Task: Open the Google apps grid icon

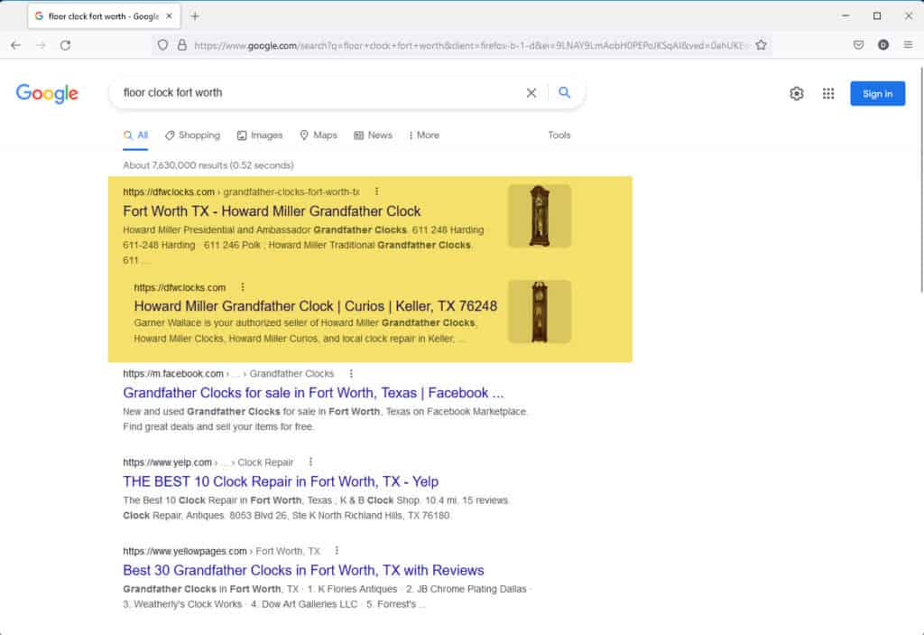Action: pyautogui.click(x=828, y=94)
